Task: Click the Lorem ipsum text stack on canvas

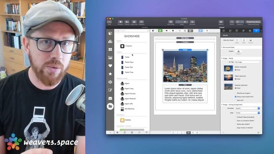Action: click(x=185, y=94)
